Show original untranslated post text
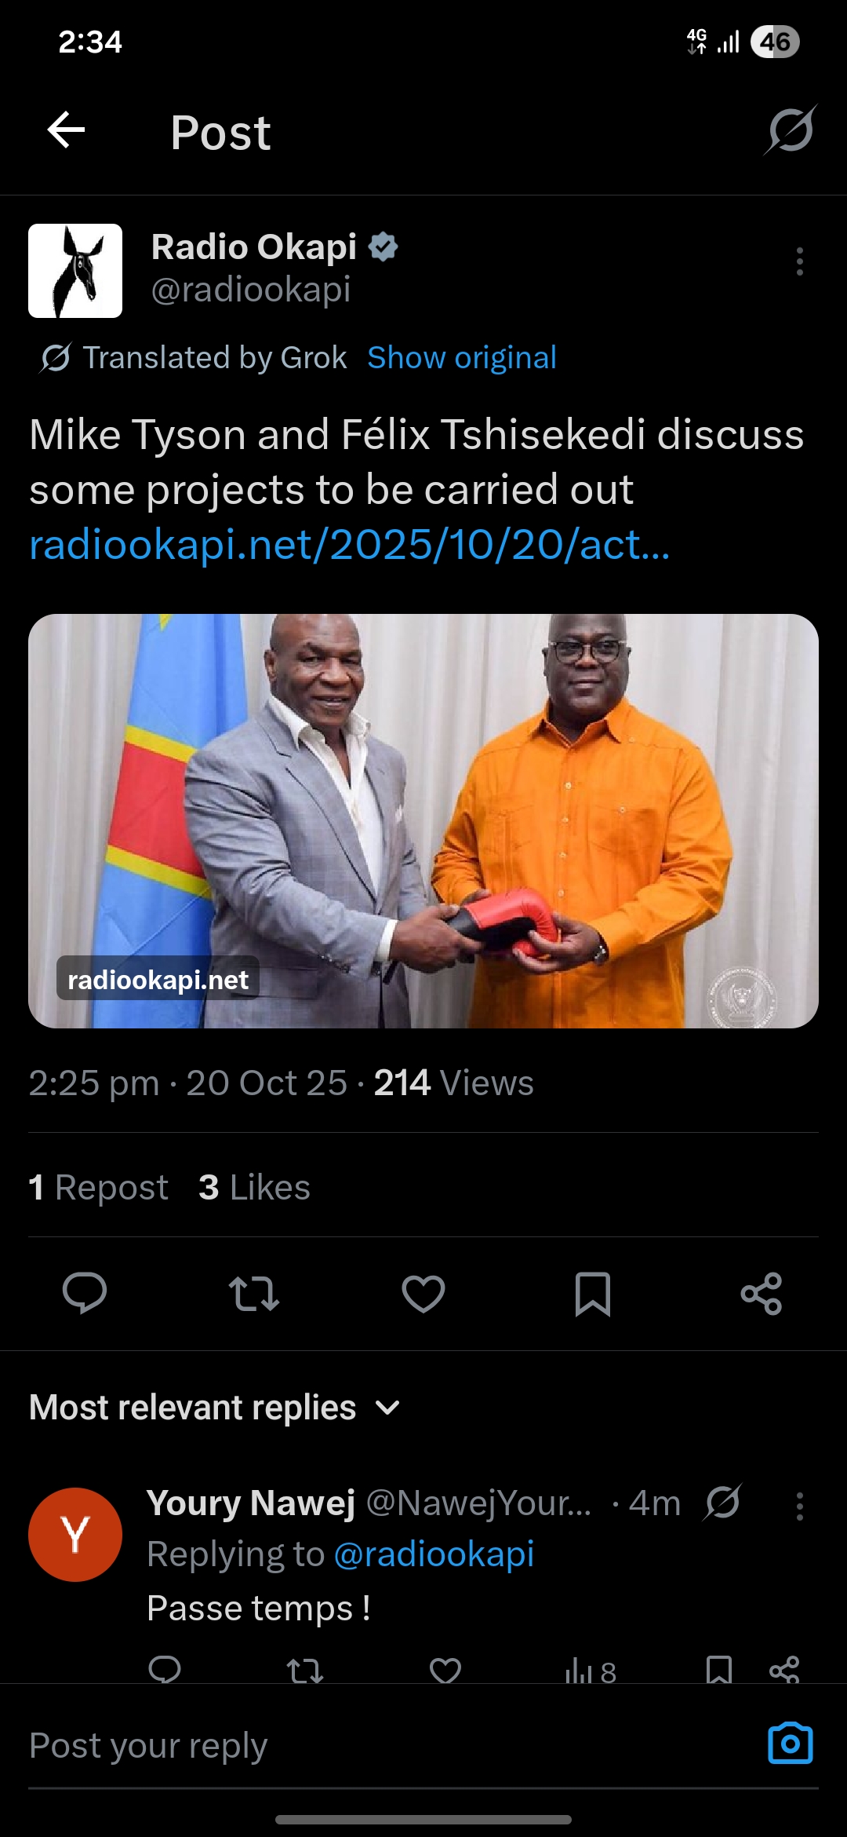The height and width of the screenshot is (1837, 847). pos(462,358)
